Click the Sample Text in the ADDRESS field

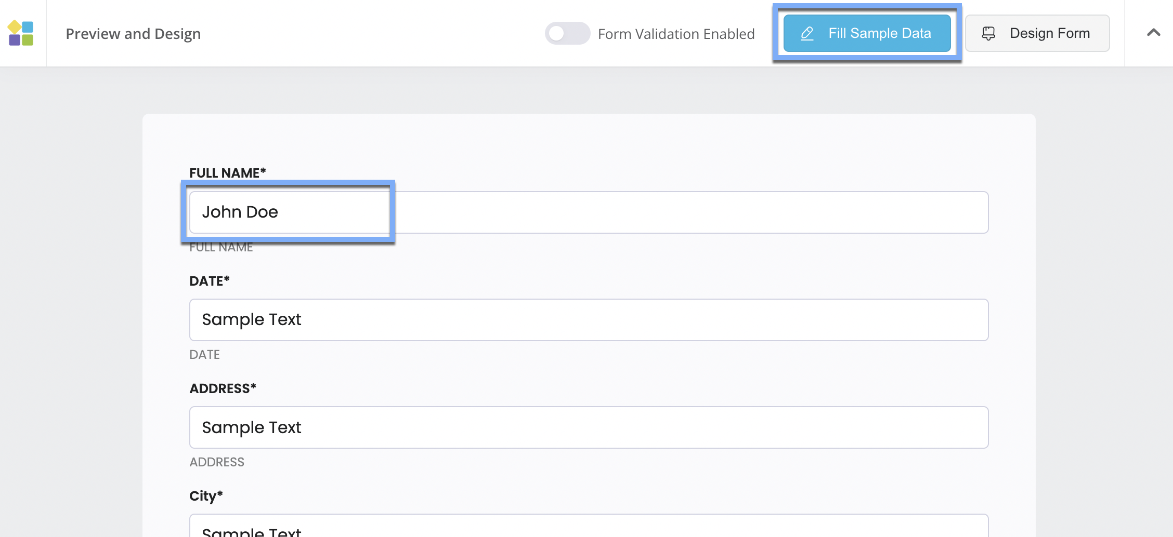tap(252, 427)
